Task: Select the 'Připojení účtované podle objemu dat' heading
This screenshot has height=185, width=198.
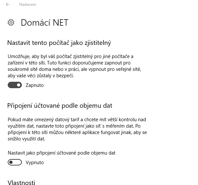Action: click(x=60, y=105)
